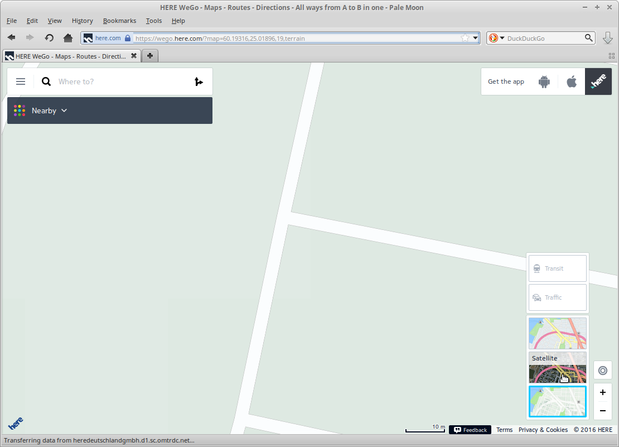619x447 pixels.
Task: Open the Tools menu
Action: coord(153,21)
